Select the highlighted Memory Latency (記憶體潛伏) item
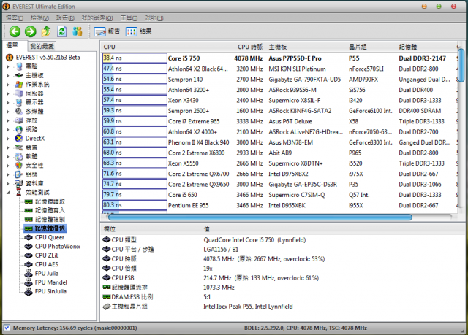Viewport: 468px width, 335px height. tap(45, 228)
